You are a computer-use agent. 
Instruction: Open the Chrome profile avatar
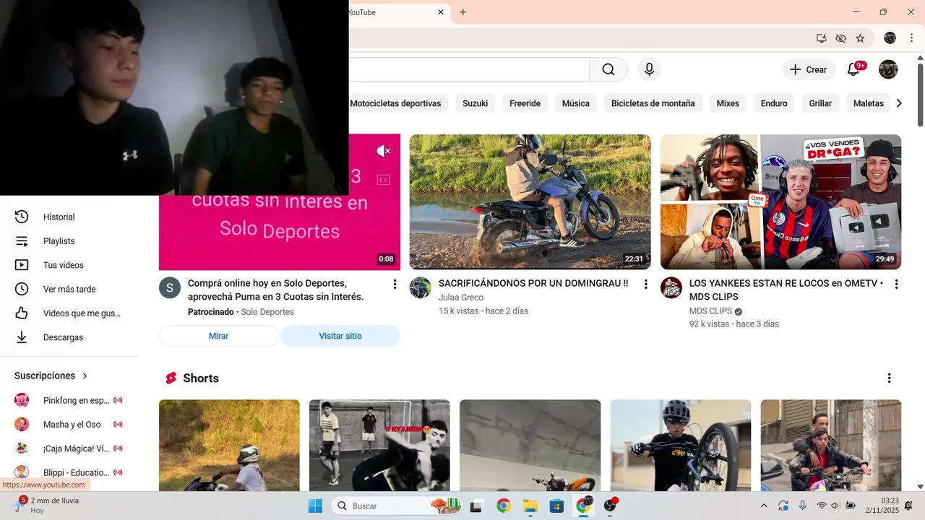pyautogui.click(x=890, y=38)
